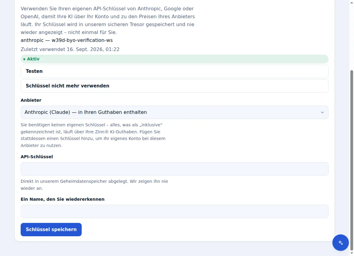354x256 pixels.
Task: Select the 'anthropic — w39d-byo-verification-ws' key name
Action: [x=66, y=40]
